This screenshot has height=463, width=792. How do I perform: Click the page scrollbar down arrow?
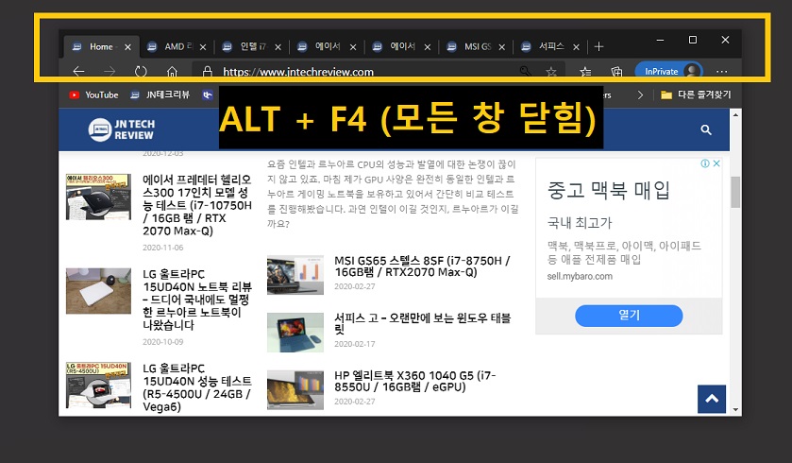point(735,409)
